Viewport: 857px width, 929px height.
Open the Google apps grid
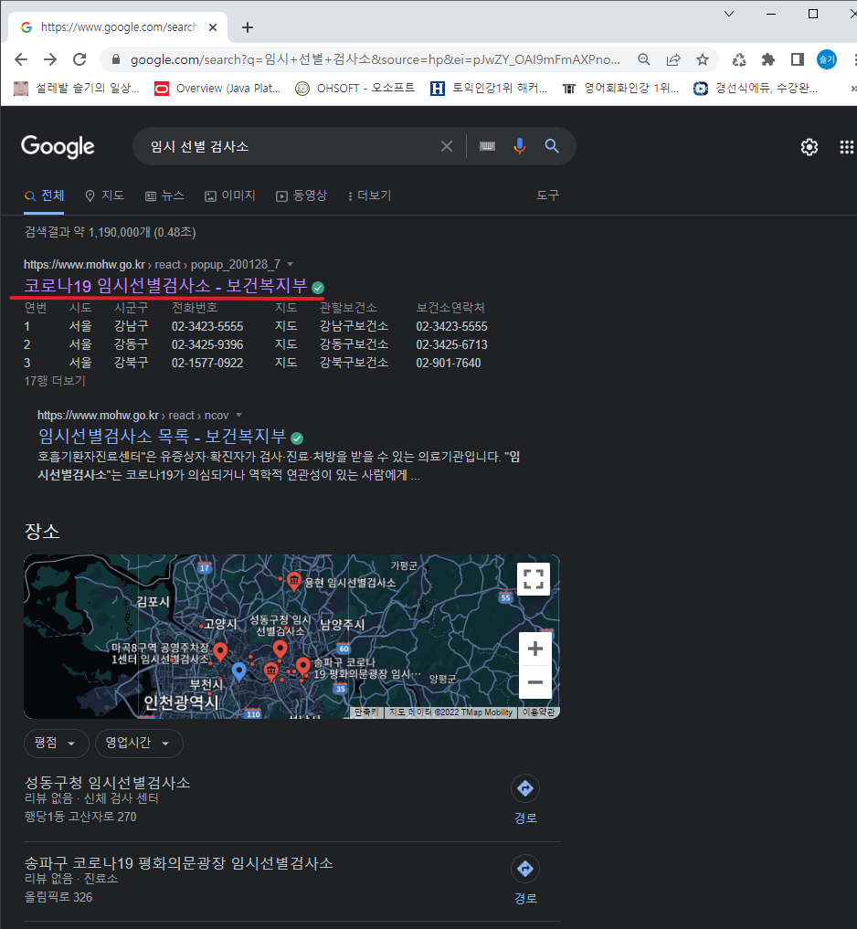pyautogui.click(x=847, y=147)
